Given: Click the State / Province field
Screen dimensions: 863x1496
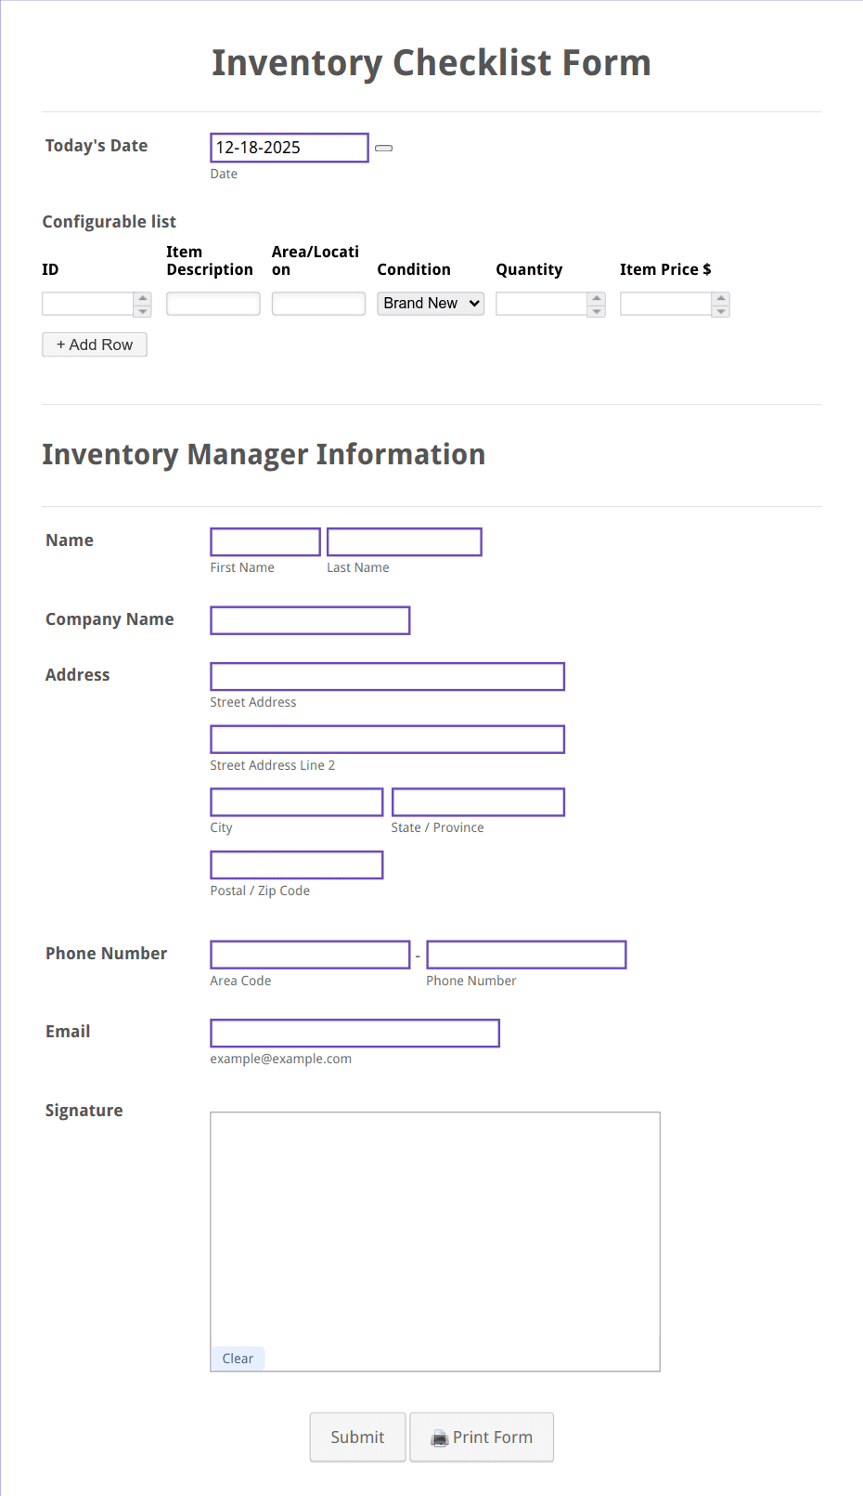Looking at the screenshot, I should point(478,801).
